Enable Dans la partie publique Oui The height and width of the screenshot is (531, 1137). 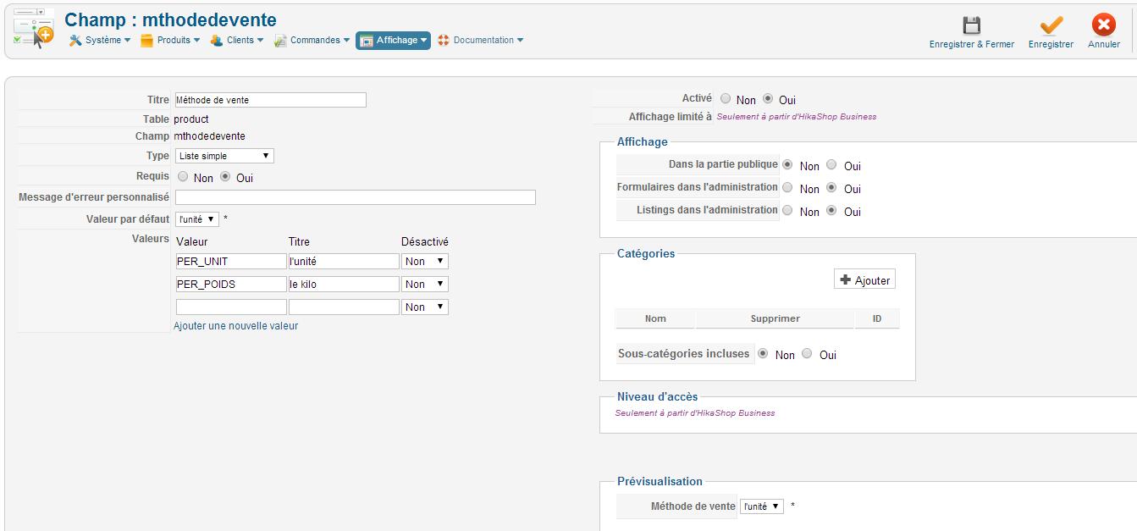click(832, 165)
